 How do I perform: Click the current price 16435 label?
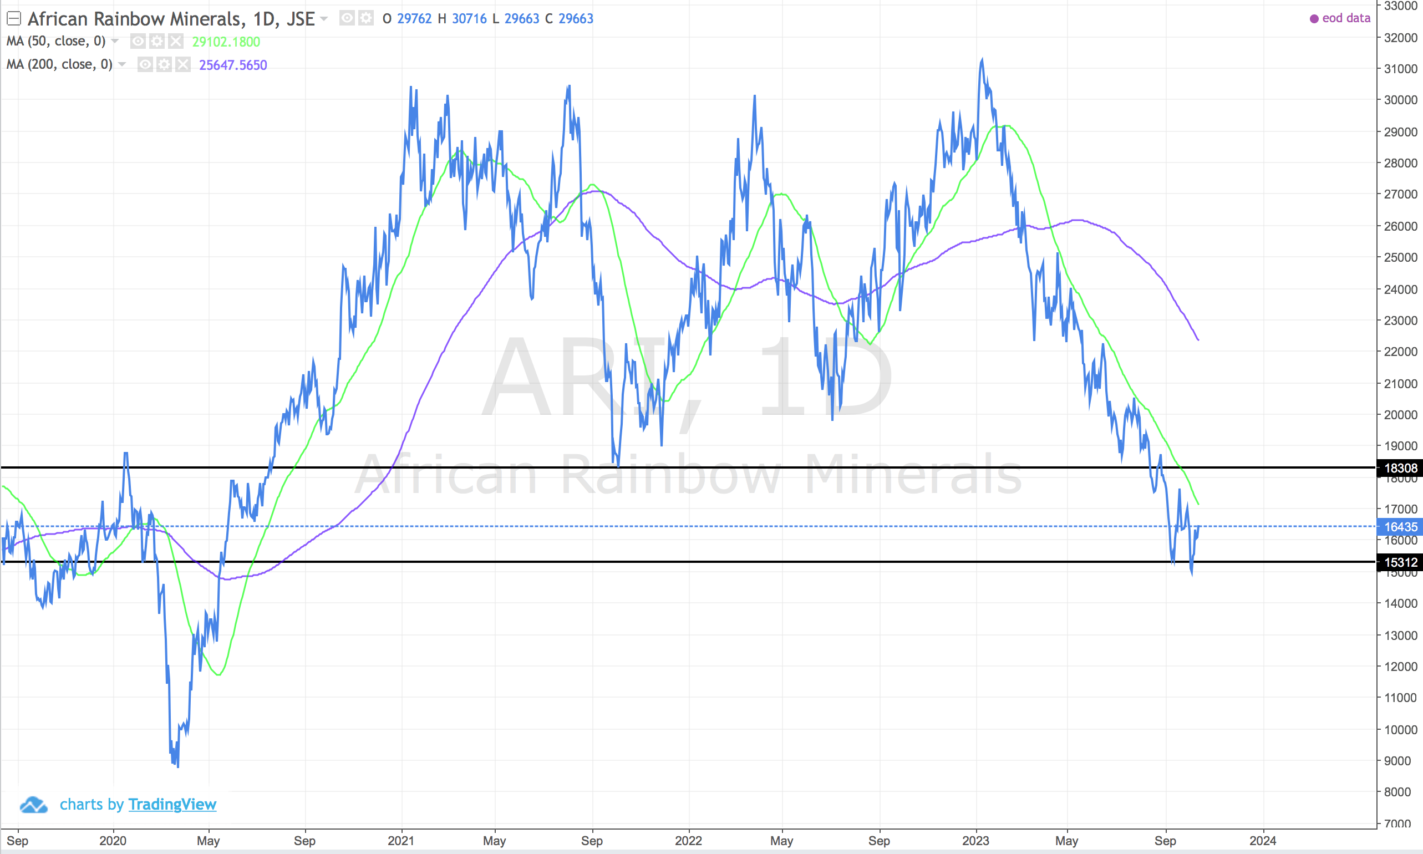pyautogui.click(x=1400, y=527)
